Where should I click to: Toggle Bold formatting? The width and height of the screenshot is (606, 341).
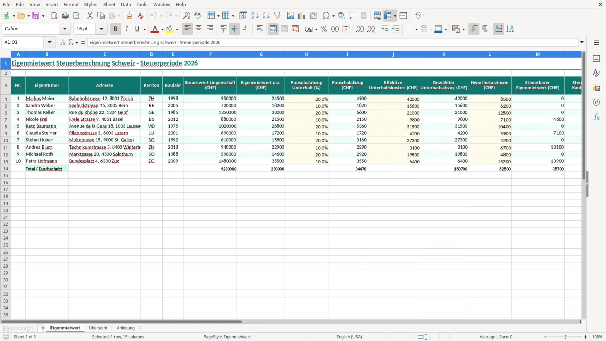pyautogui.click(x=116, y=29)
